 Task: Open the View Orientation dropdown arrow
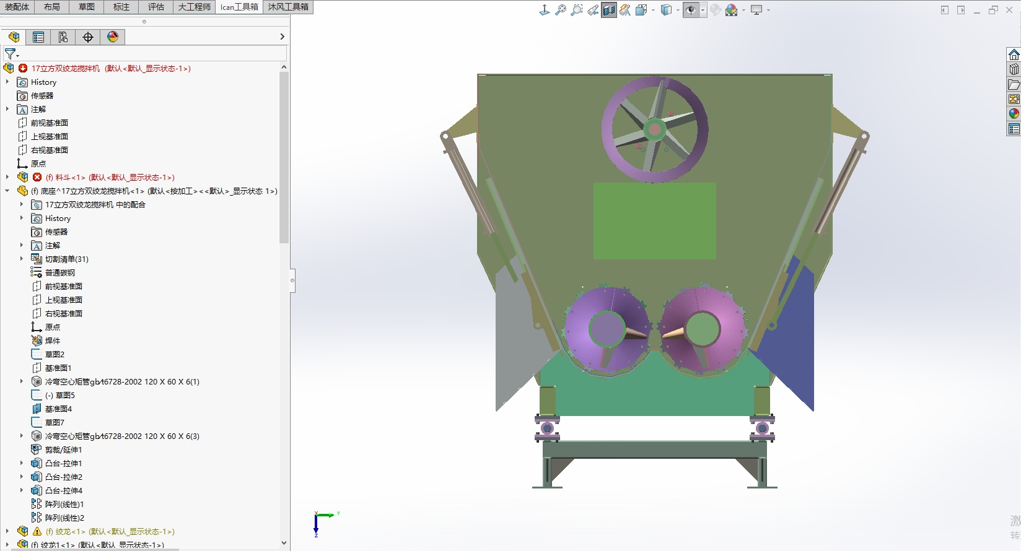tap(653, 10)
